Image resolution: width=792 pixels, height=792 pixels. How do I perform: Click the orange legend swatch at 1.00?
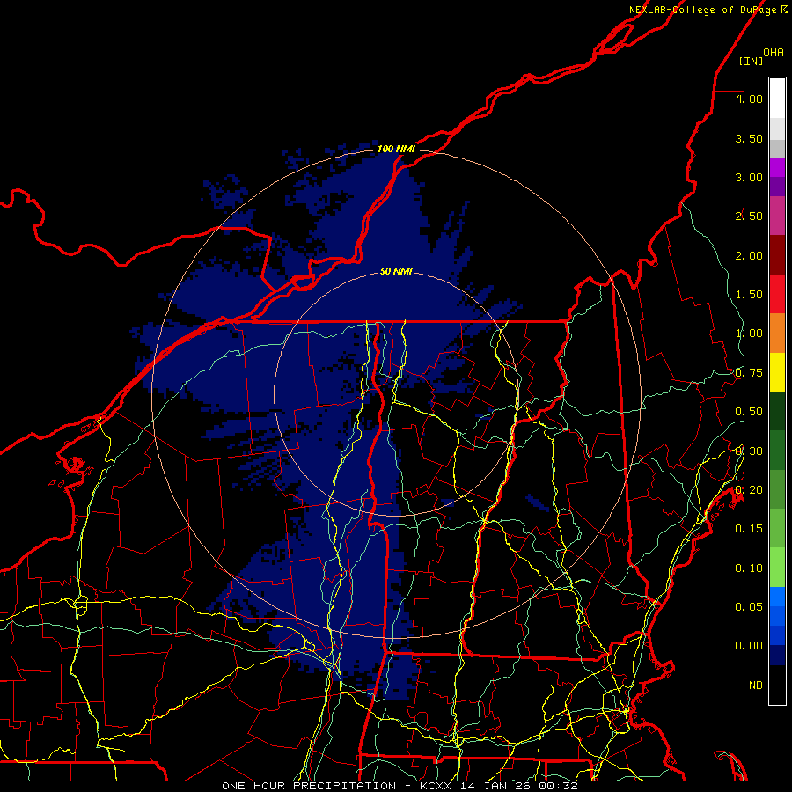(777, 334)
